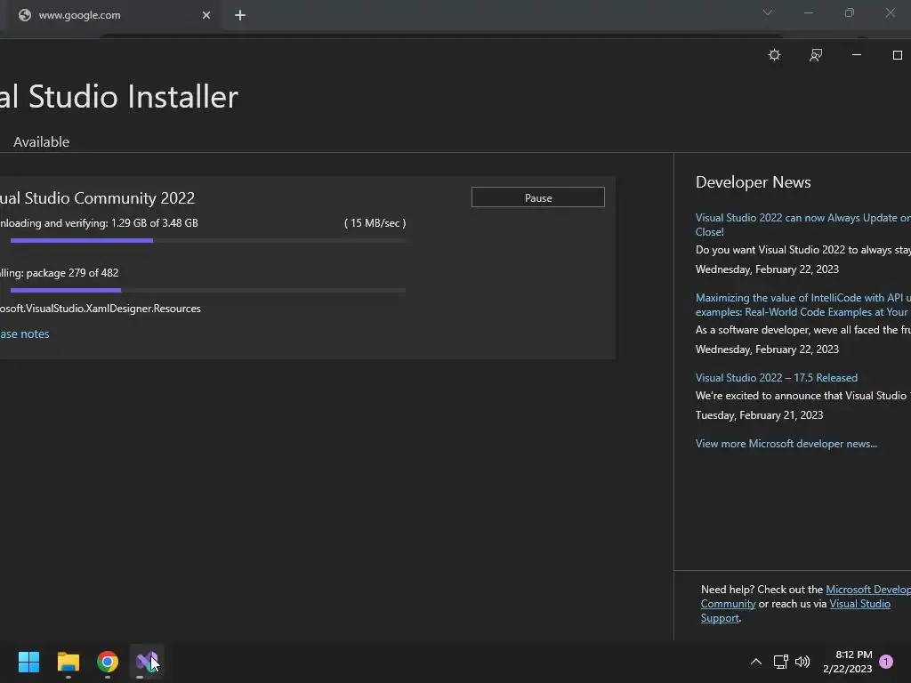911x683 pixels.
Task: Open Google Chrome from the taskbar
Action: click(108, 662)
